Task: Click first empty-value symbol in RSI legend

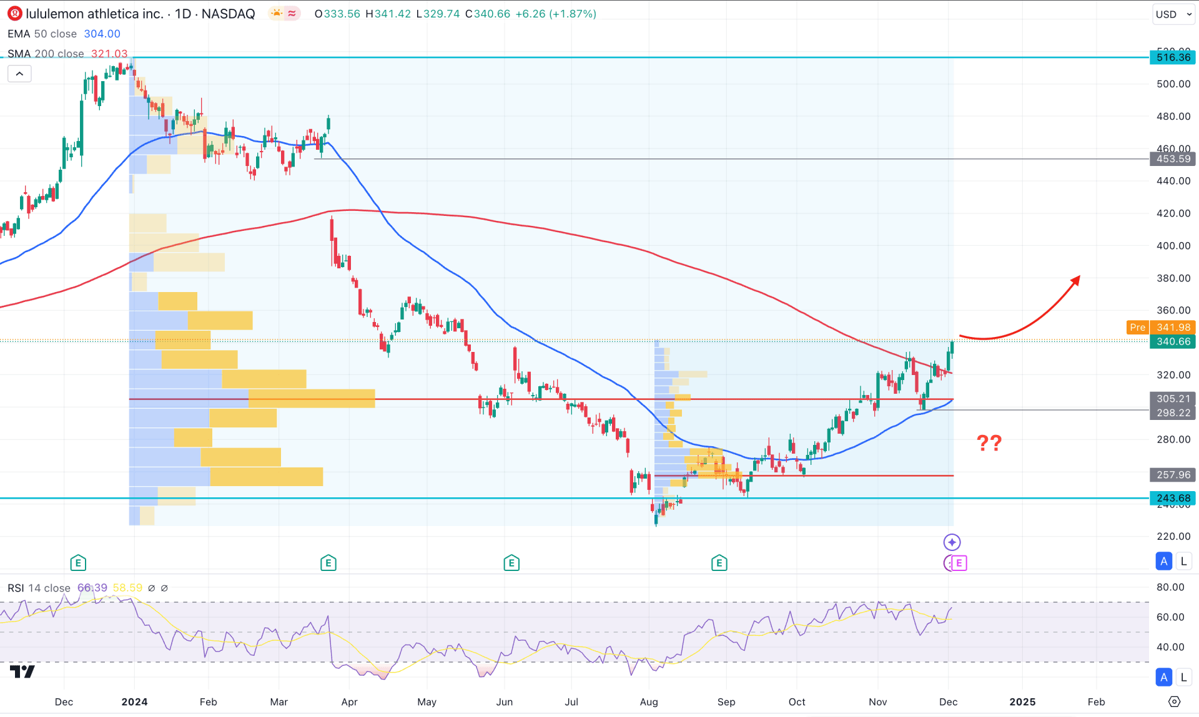Action: [x=151, y=588]
